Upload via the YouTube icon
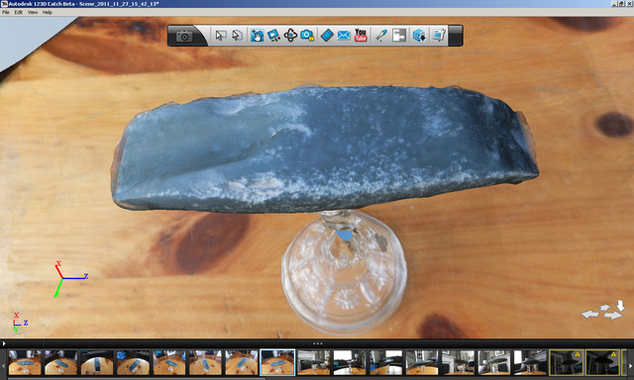The width and height of the screenshot is (634, 380). pyautogui.click(x=361, y=36)
